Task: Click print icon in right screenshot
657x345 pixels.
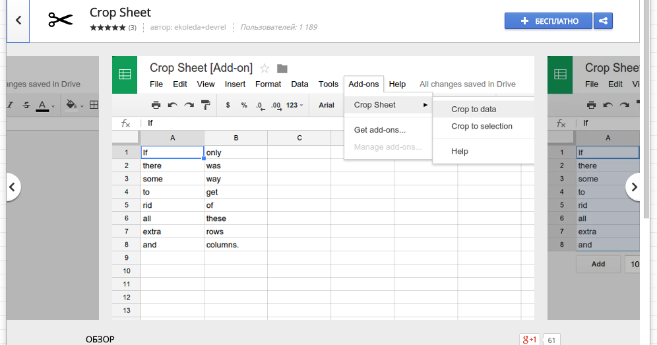Action: [591, 106]
